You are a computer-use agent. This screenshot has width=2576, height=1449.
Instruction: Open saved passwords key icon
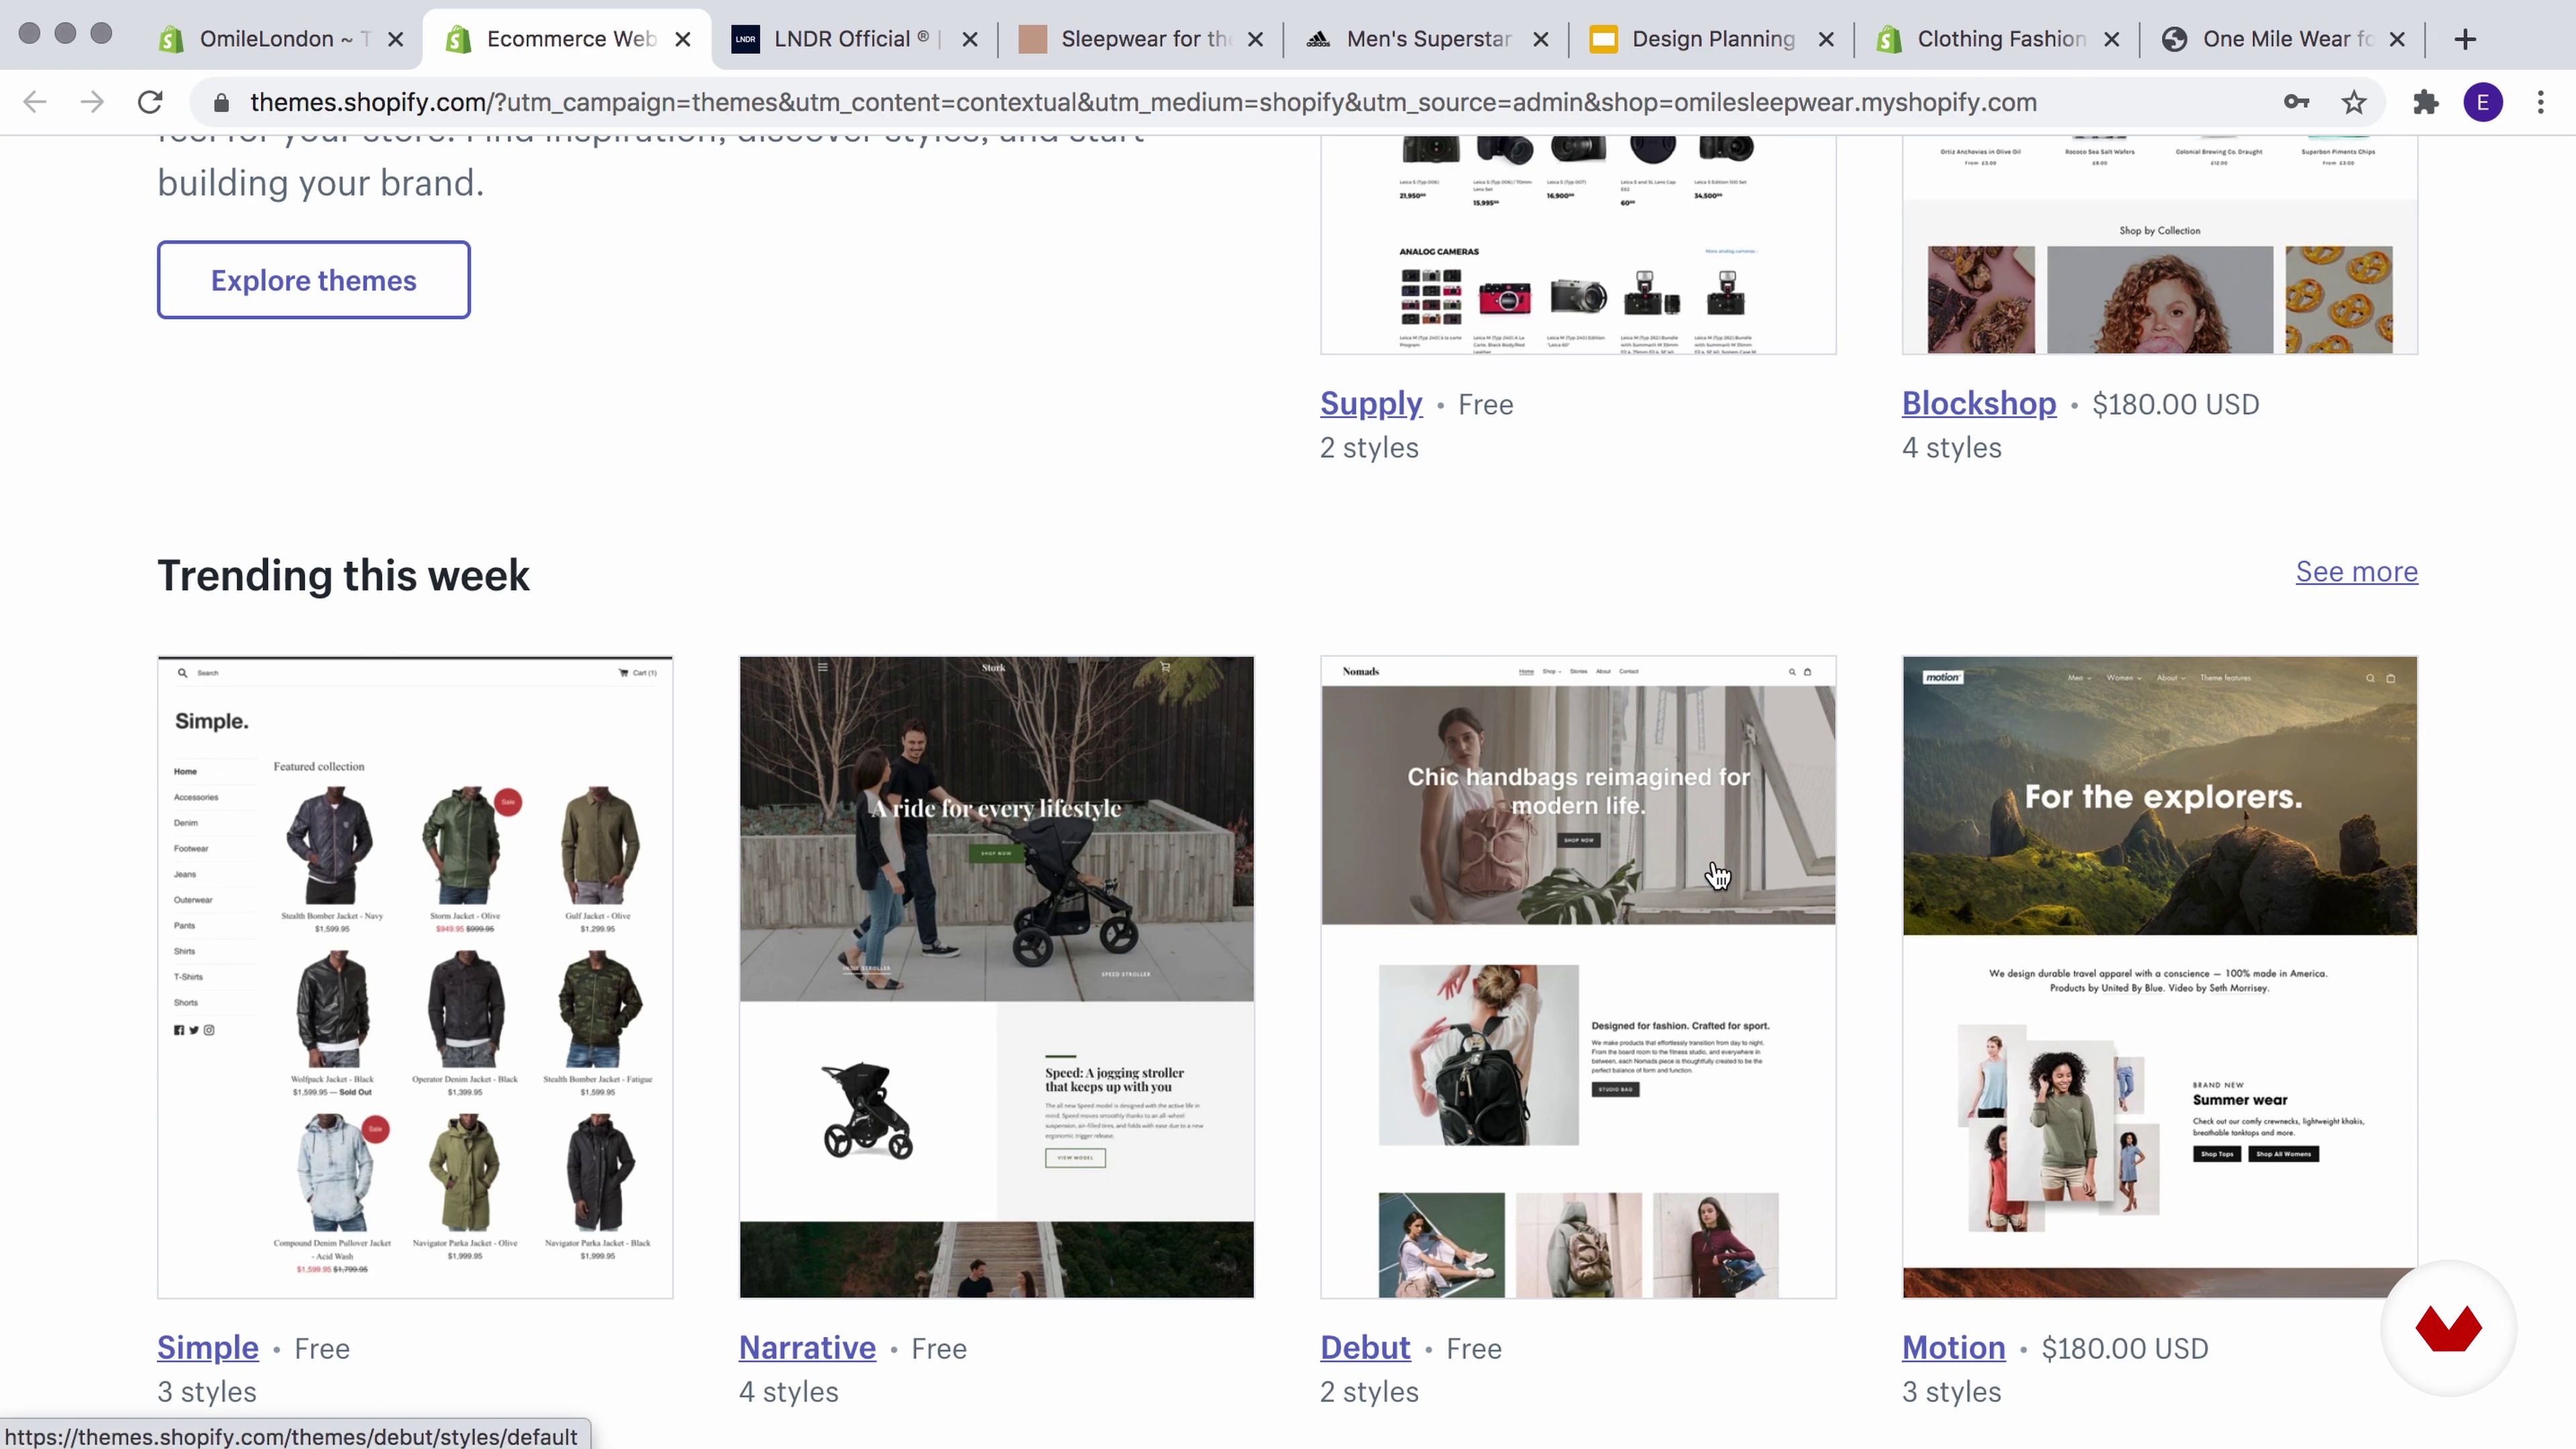click(x=2296, y=102)
